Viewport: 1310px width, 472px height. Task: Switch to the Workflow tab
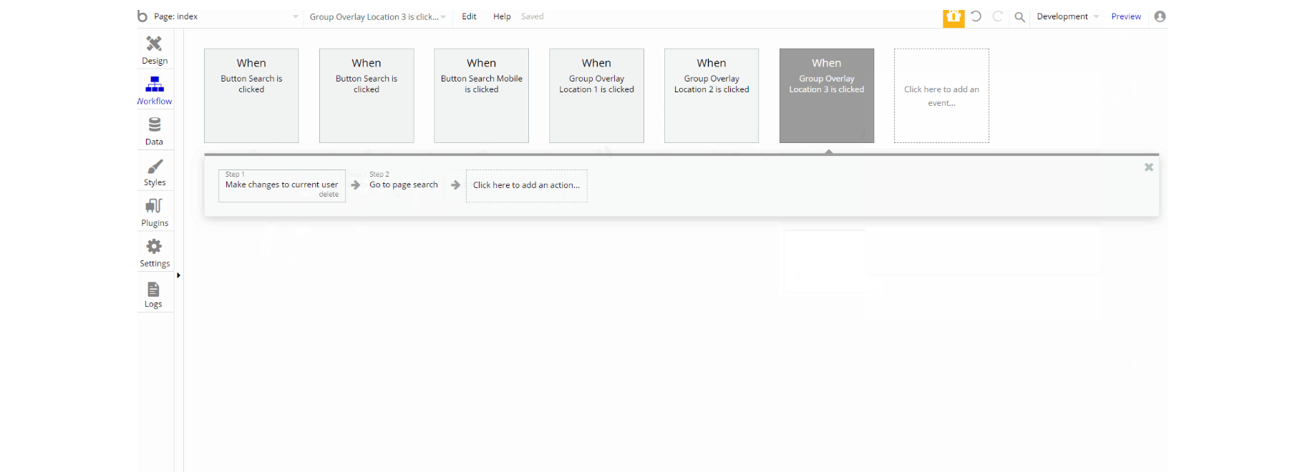(x=155, y=90)
